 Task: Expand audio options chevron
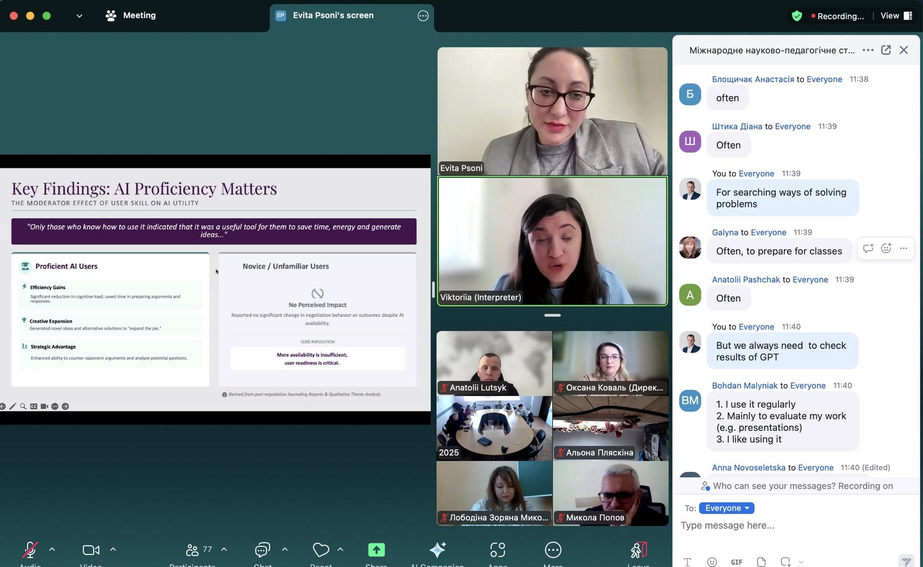(52, 549)
